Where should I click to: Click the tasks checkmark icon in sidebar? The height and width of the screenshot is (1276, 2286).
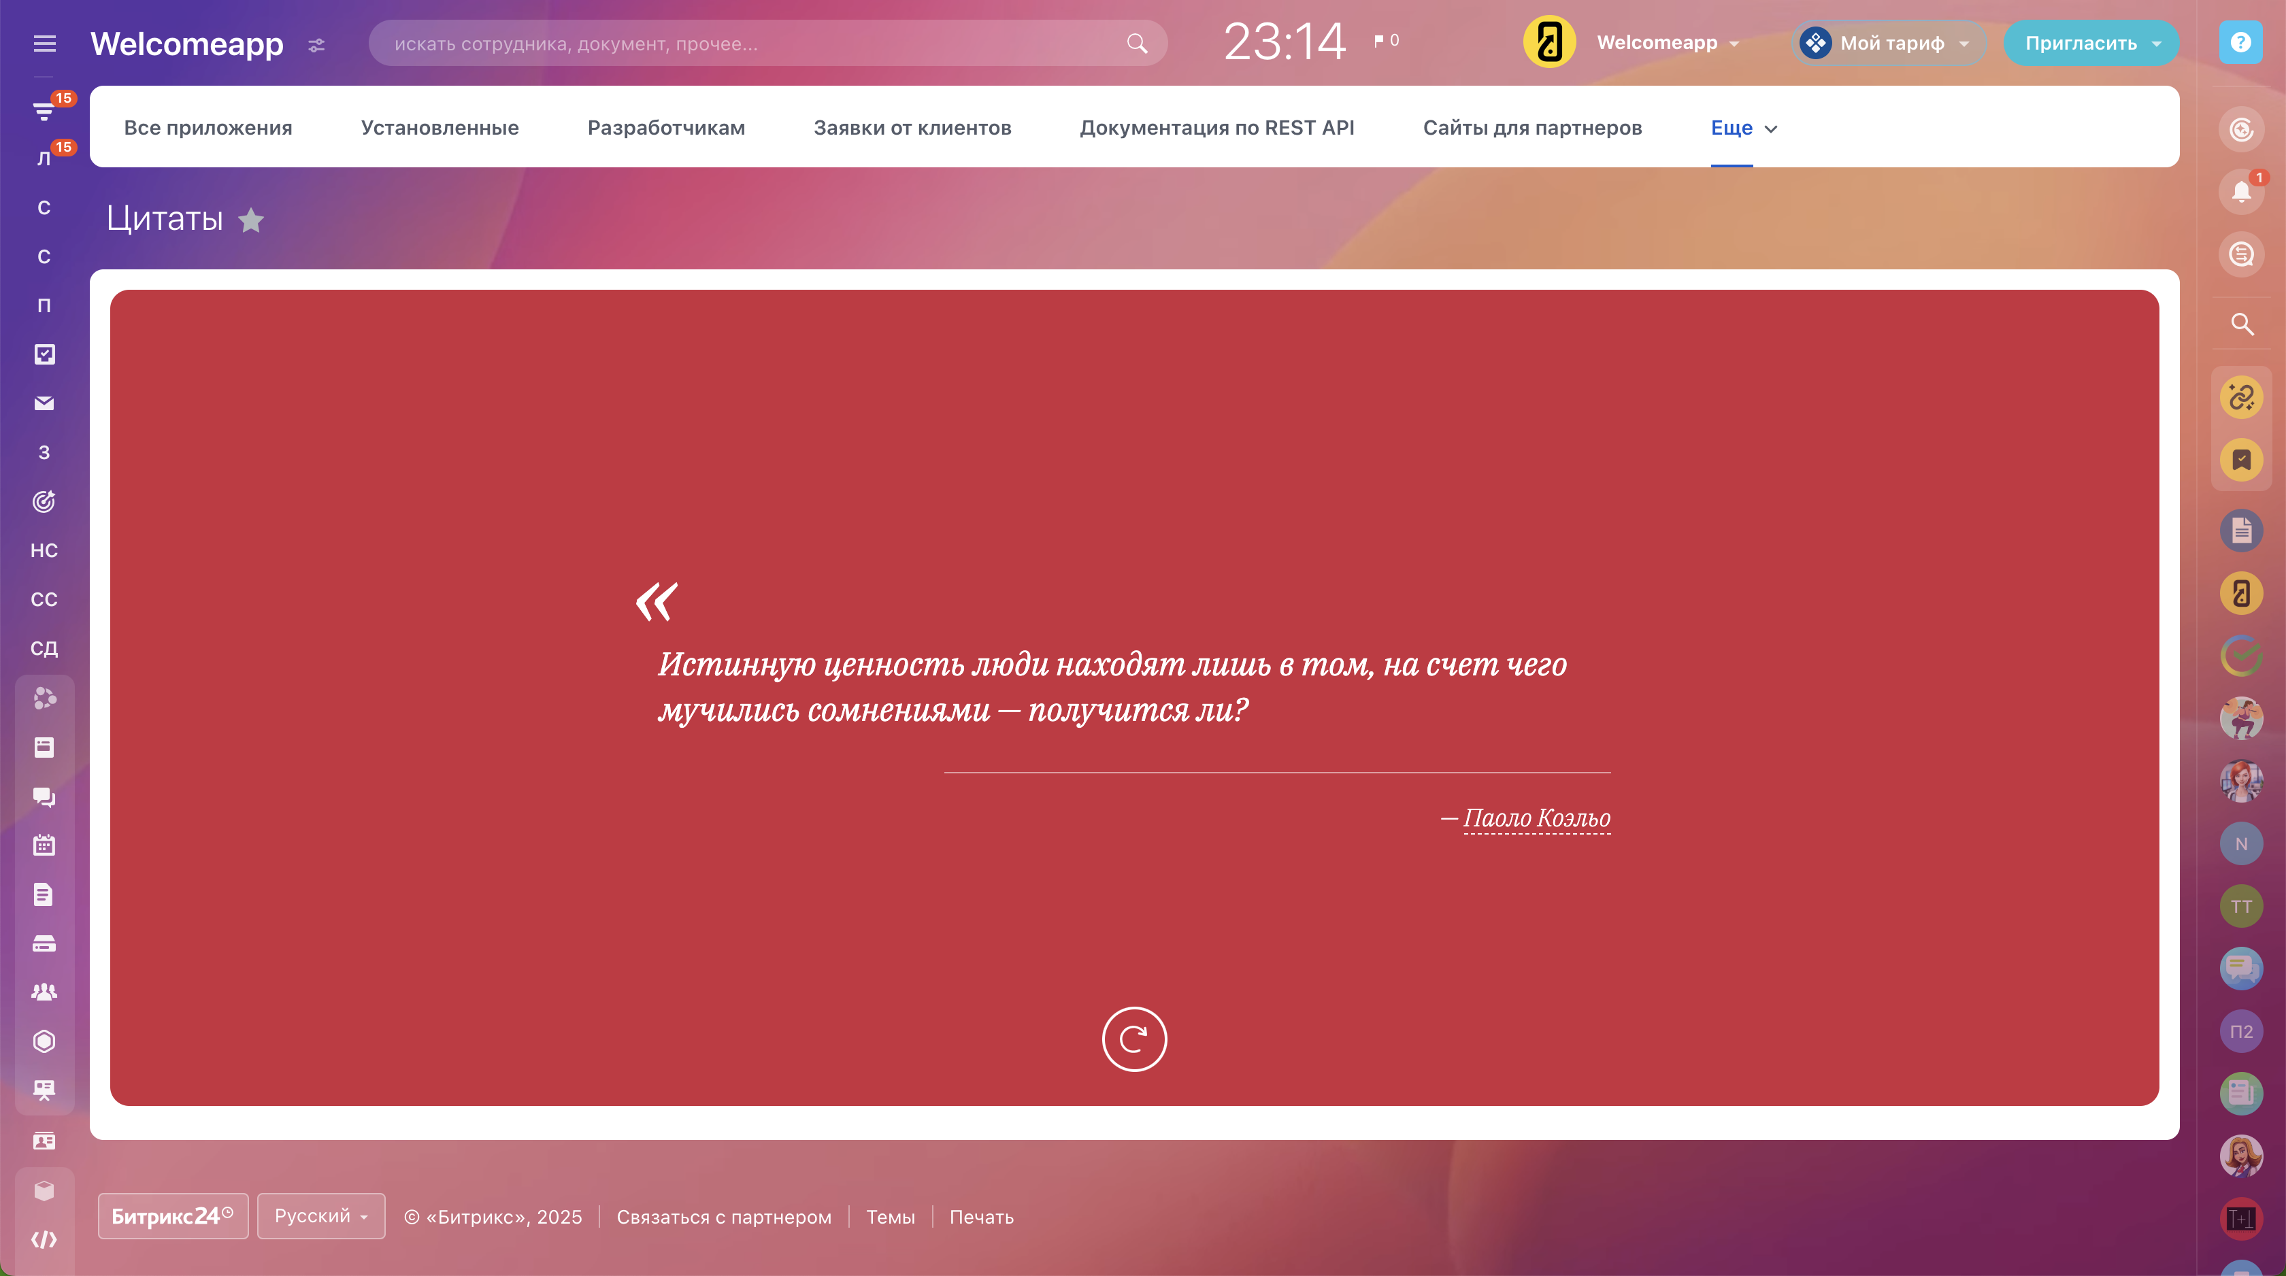(x=44, y=354)
